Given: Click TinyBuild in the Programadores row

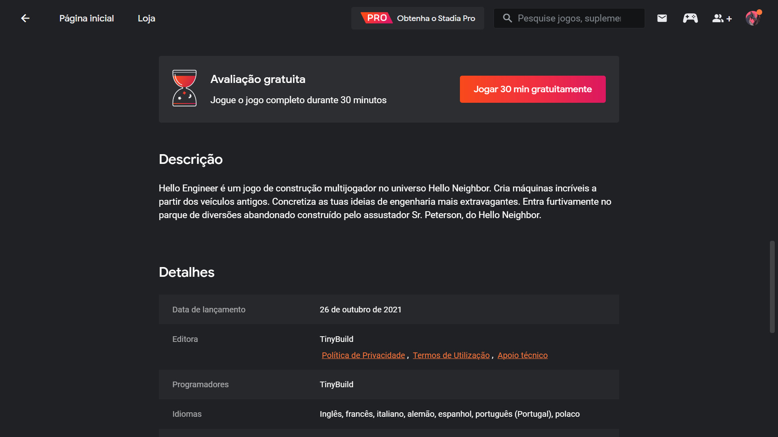Looking at the screenshot, I should pos(336,384).
